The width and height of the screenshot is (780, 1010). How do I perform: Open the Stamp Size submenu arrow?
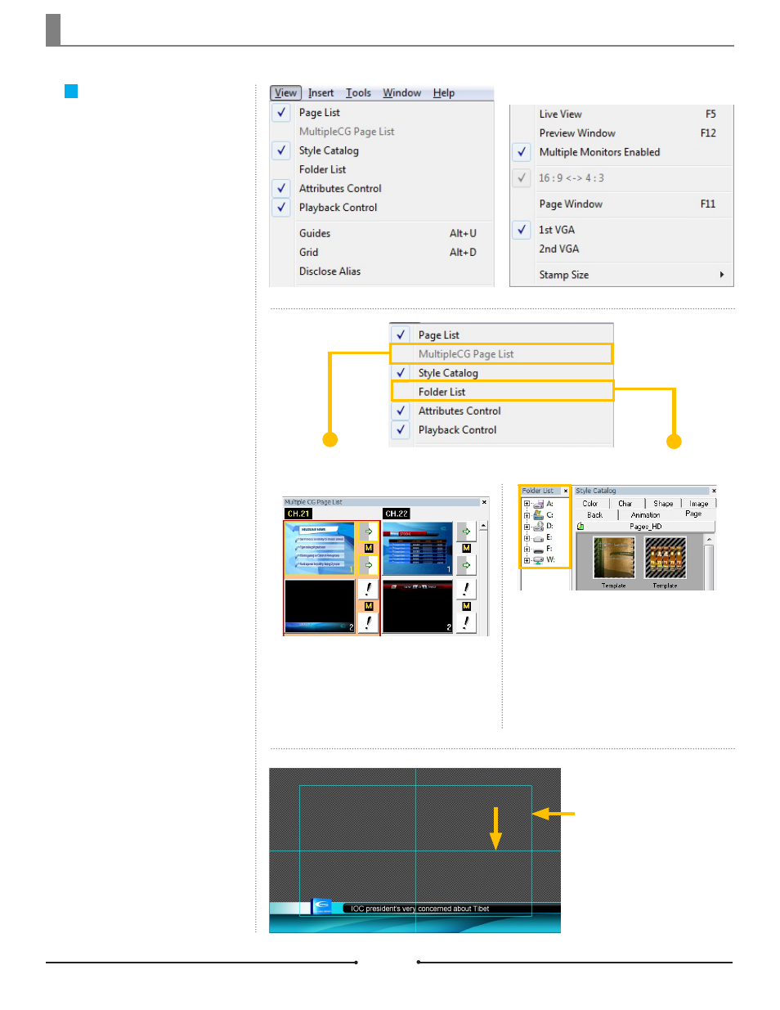(721, 275)
